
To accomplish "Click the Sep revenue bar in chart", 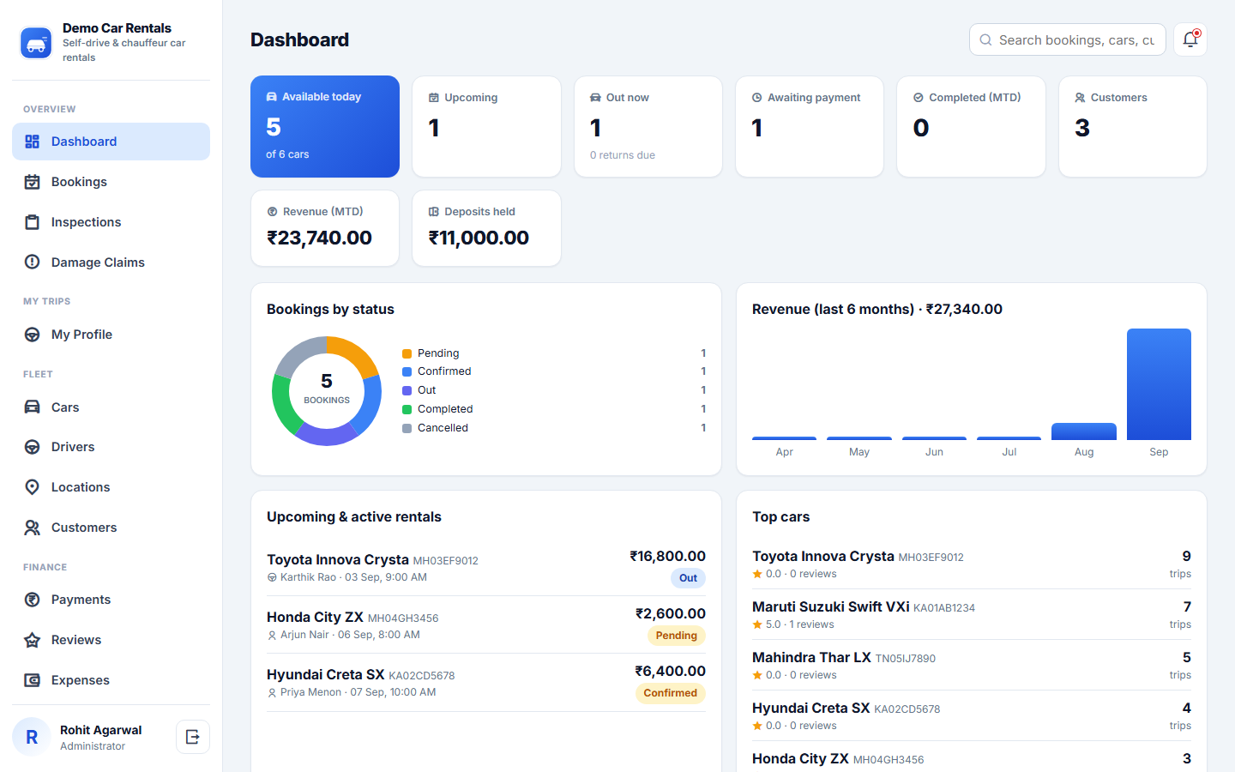I will click(x=1159, y=384).
